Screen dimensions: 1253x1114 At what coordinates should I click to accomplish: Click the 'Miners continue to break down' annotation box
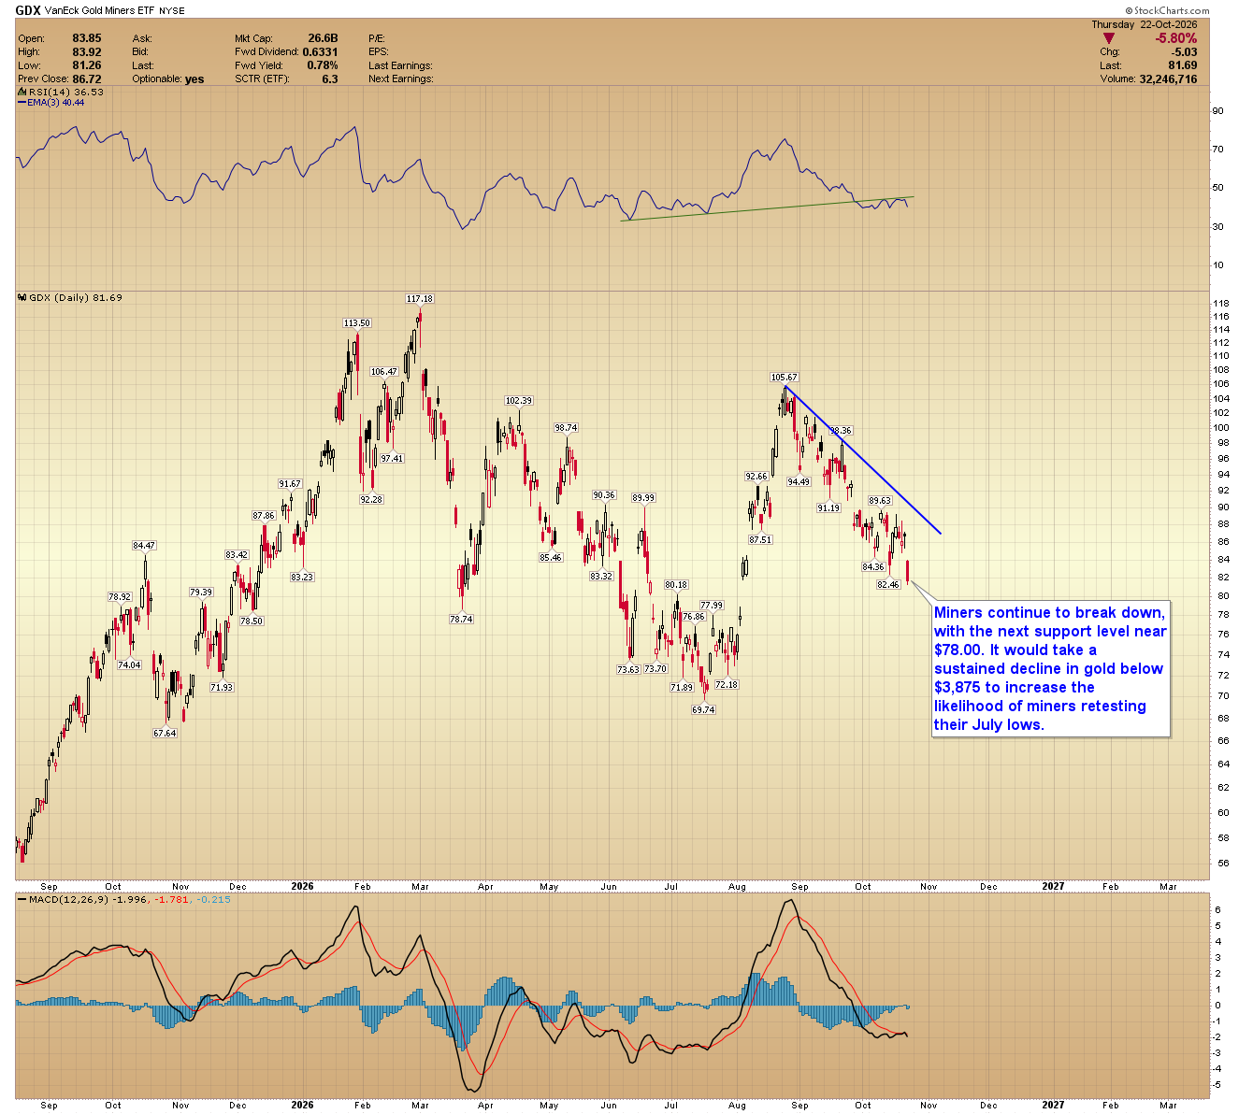1051,669
